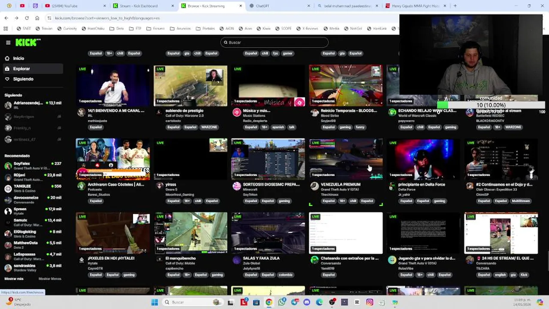Open recommended channel davooxeneize
The width and height of the screenshot is (549, 309).
[x=33, y=200]
